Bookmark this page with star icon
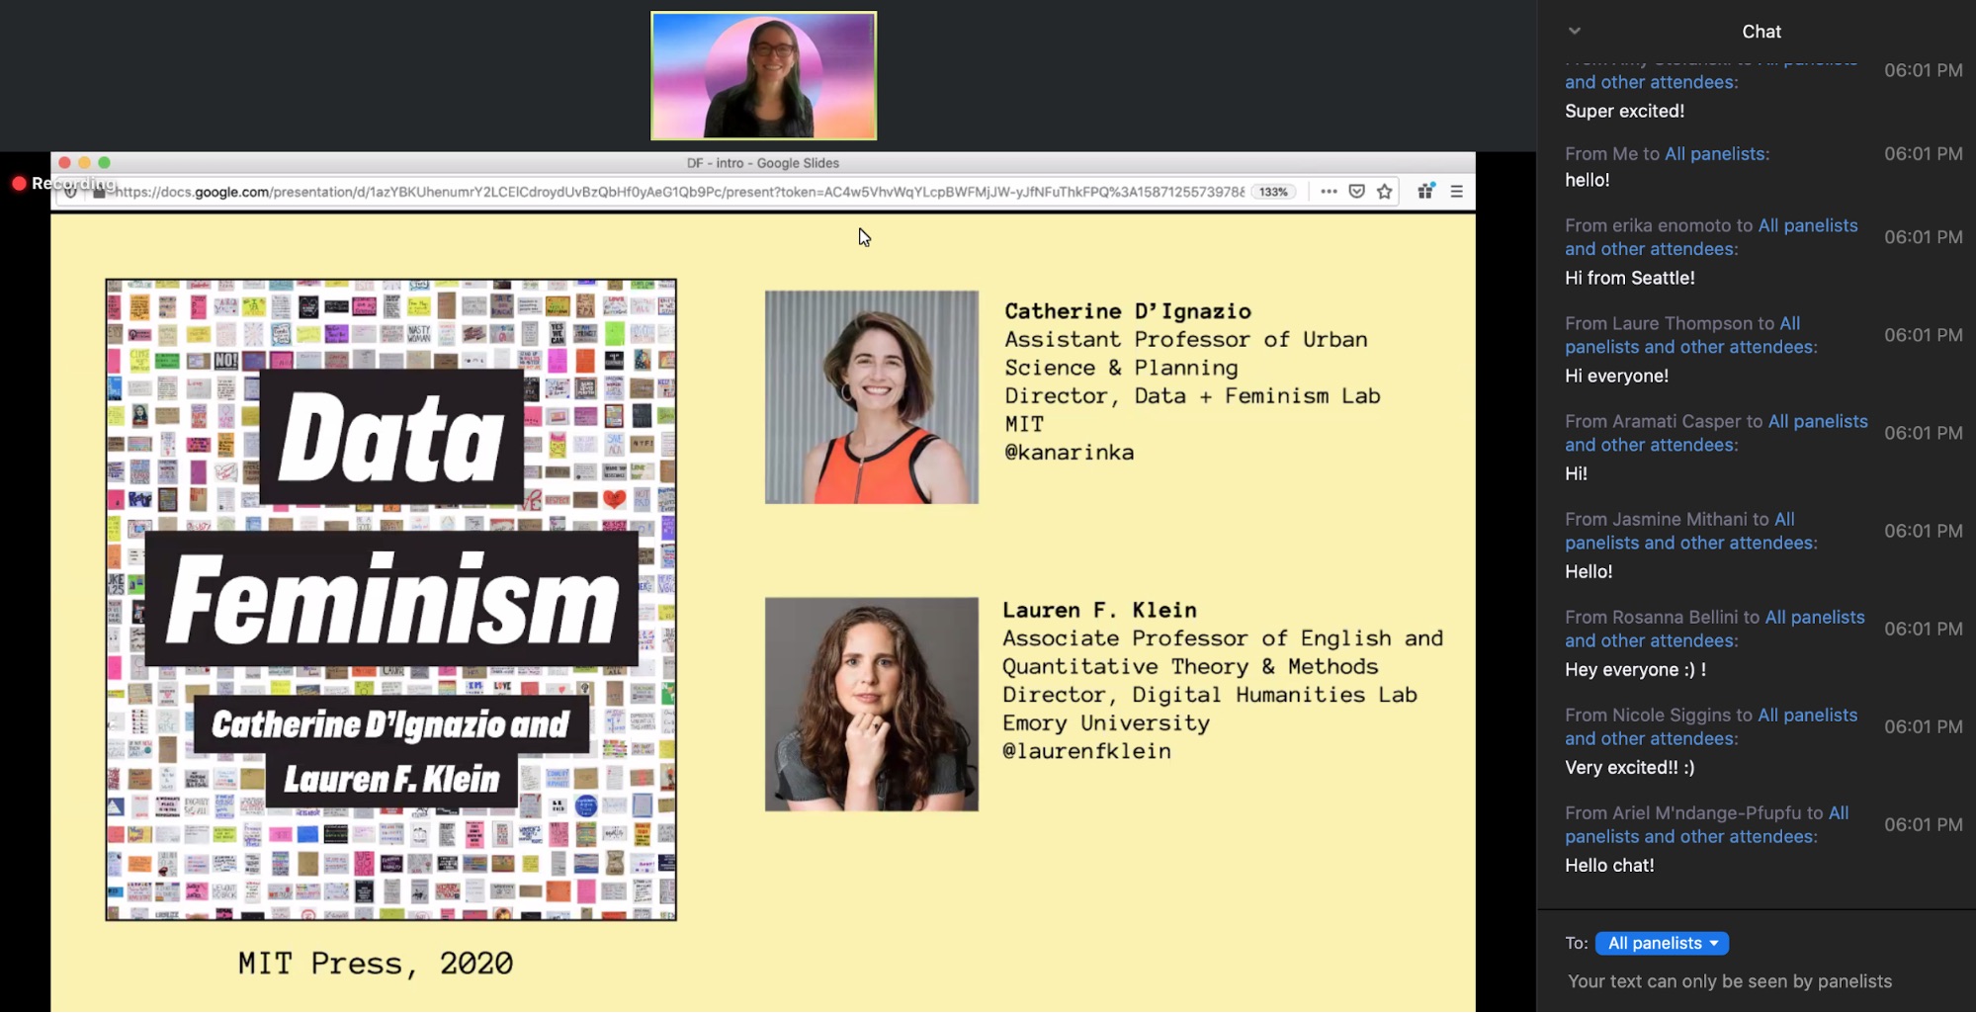The image size is (1976, 1013). coord(1384,192)
